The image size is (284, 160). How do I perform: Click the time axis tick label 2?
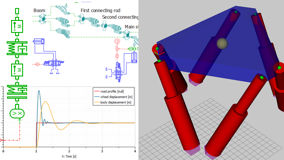point(69,151)
